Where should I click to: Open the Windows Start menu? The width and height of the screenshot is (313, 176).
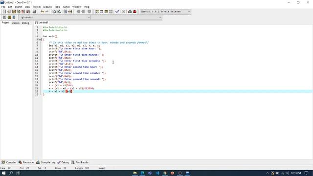click(3, 173)
